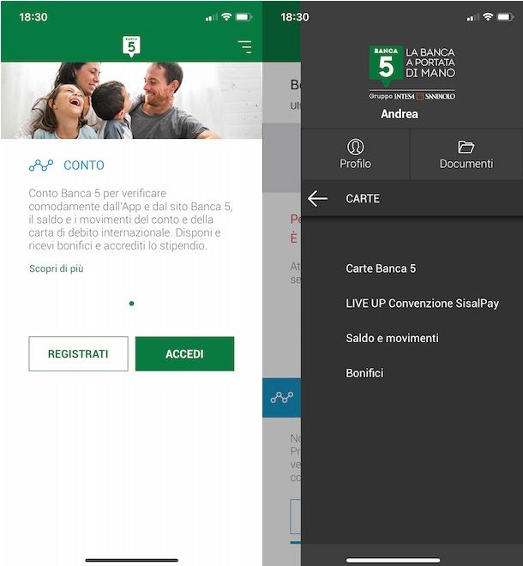Image resolution: width=523 pixels, height=566 pixels.
Task: Tap the Conto graph icon beside CONTO heading
Action: click(41, 166)
